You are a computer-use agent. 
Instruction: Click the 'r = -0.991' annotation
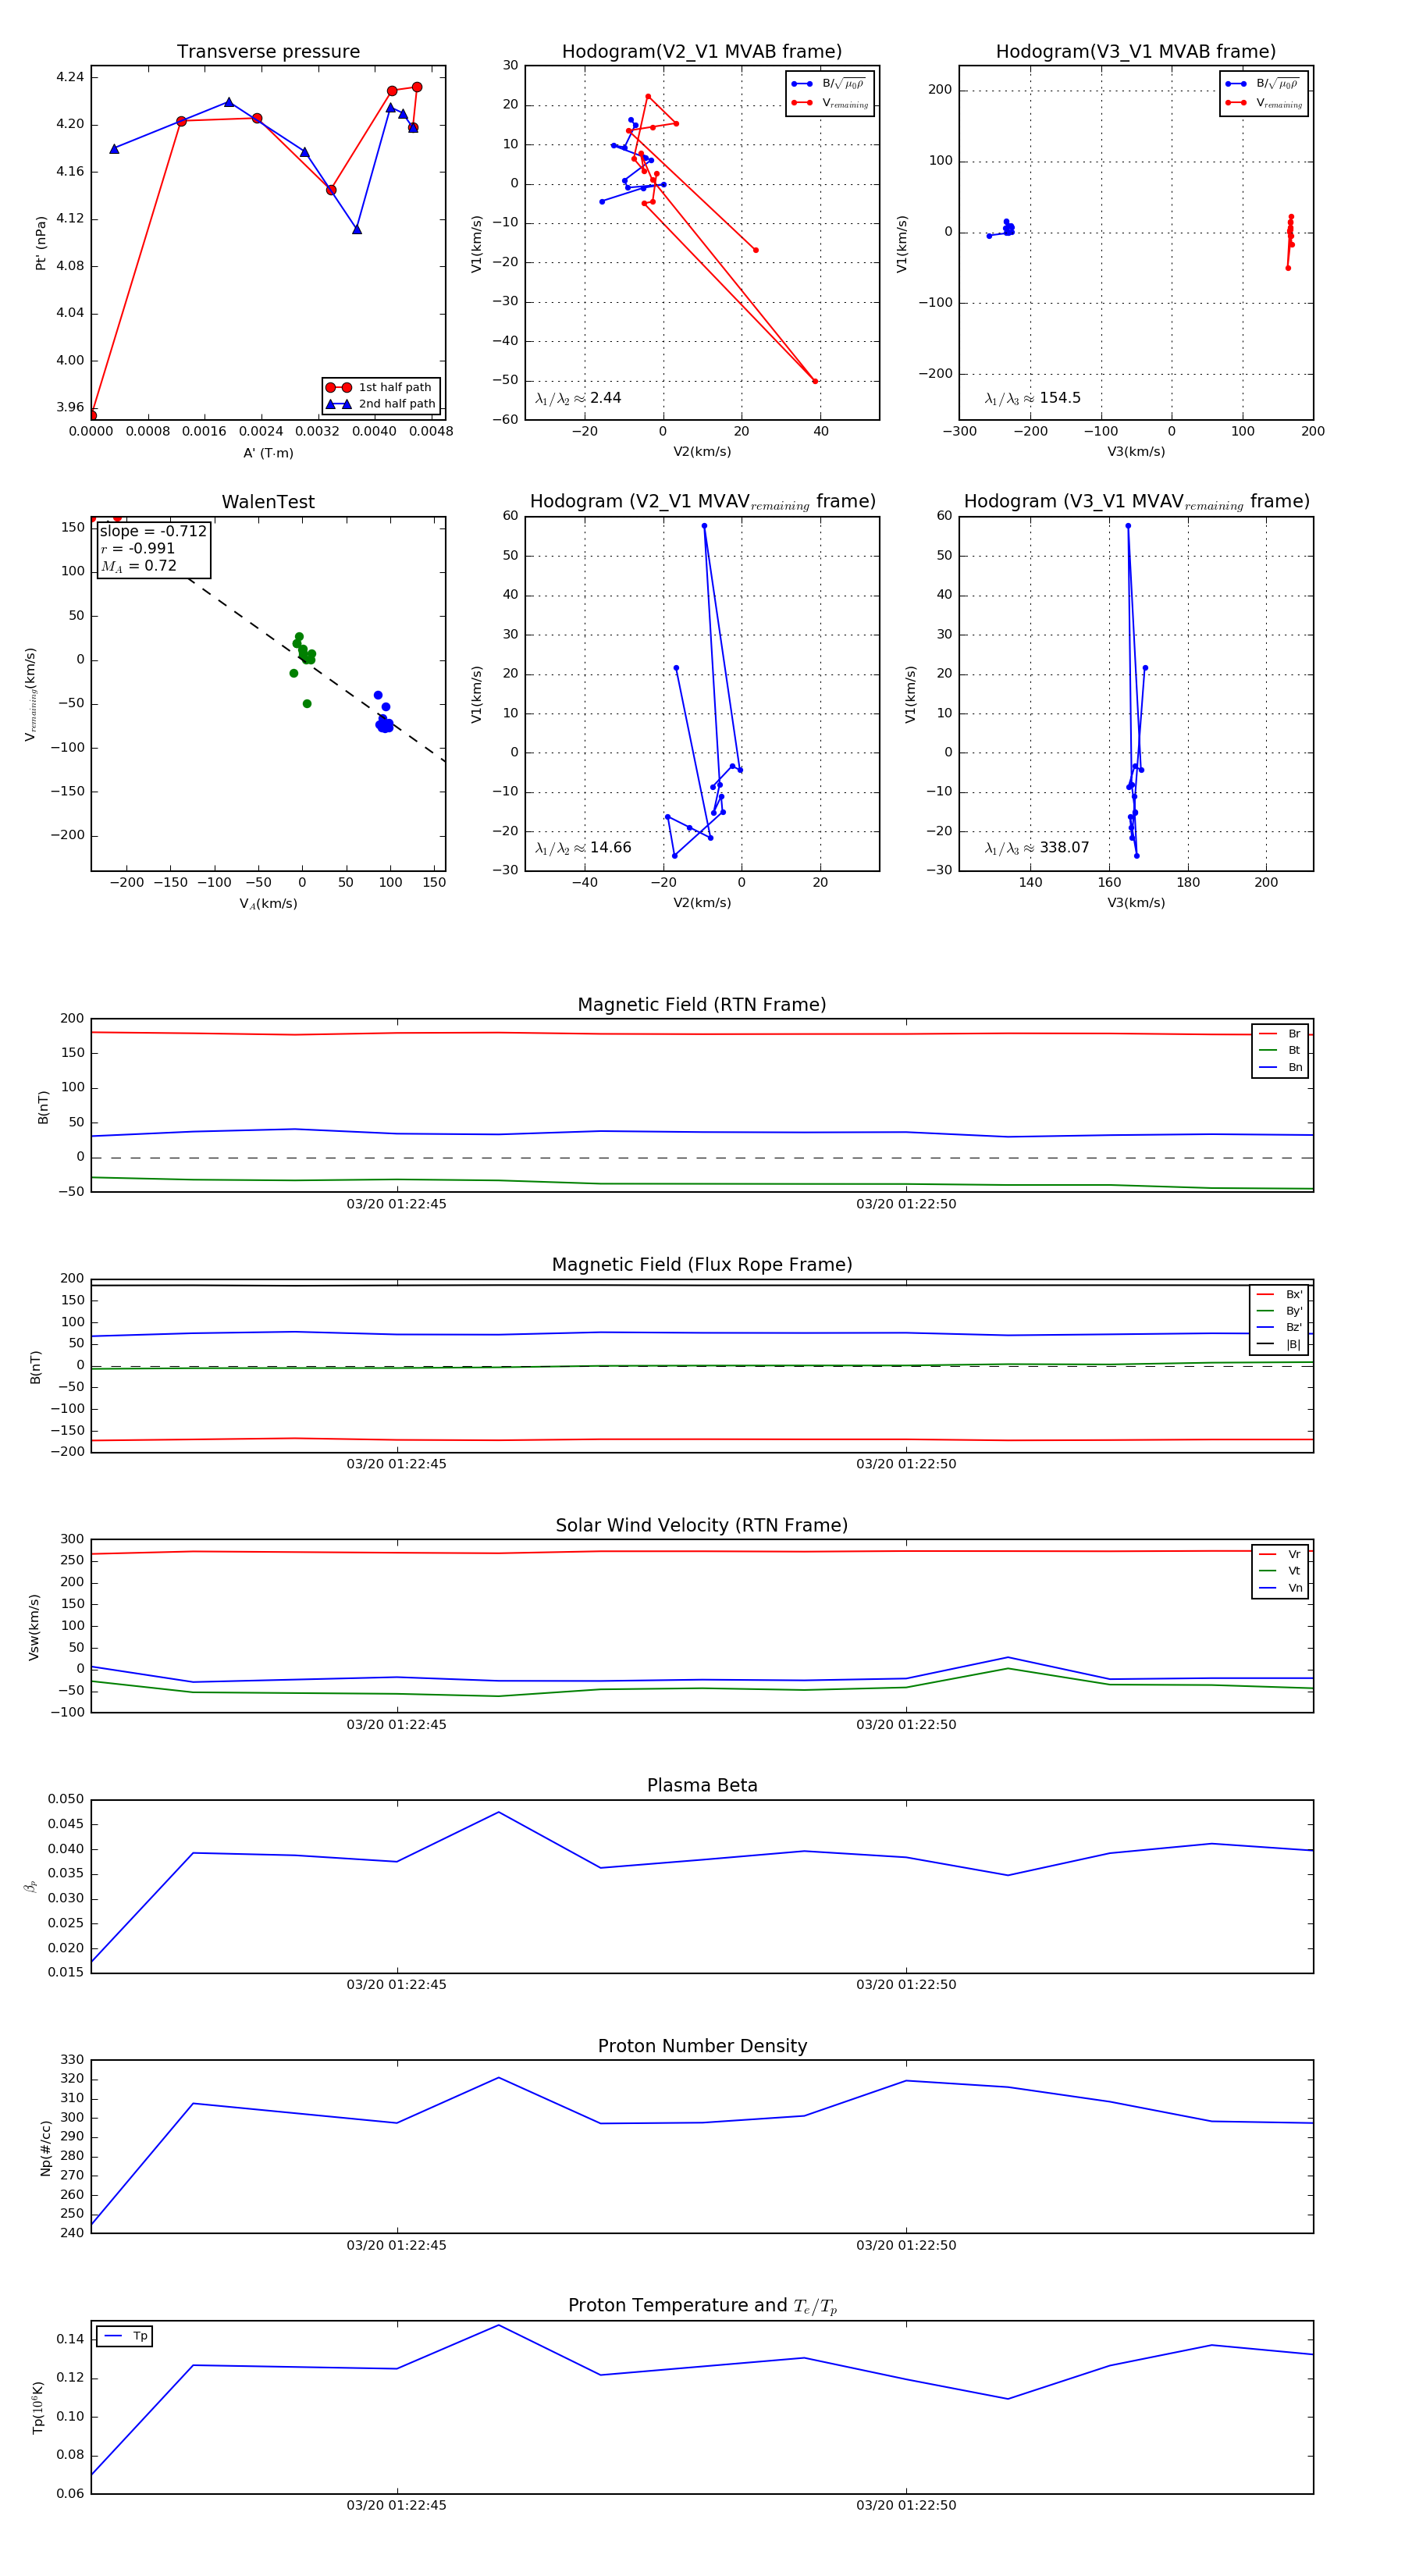coord(138,548)
